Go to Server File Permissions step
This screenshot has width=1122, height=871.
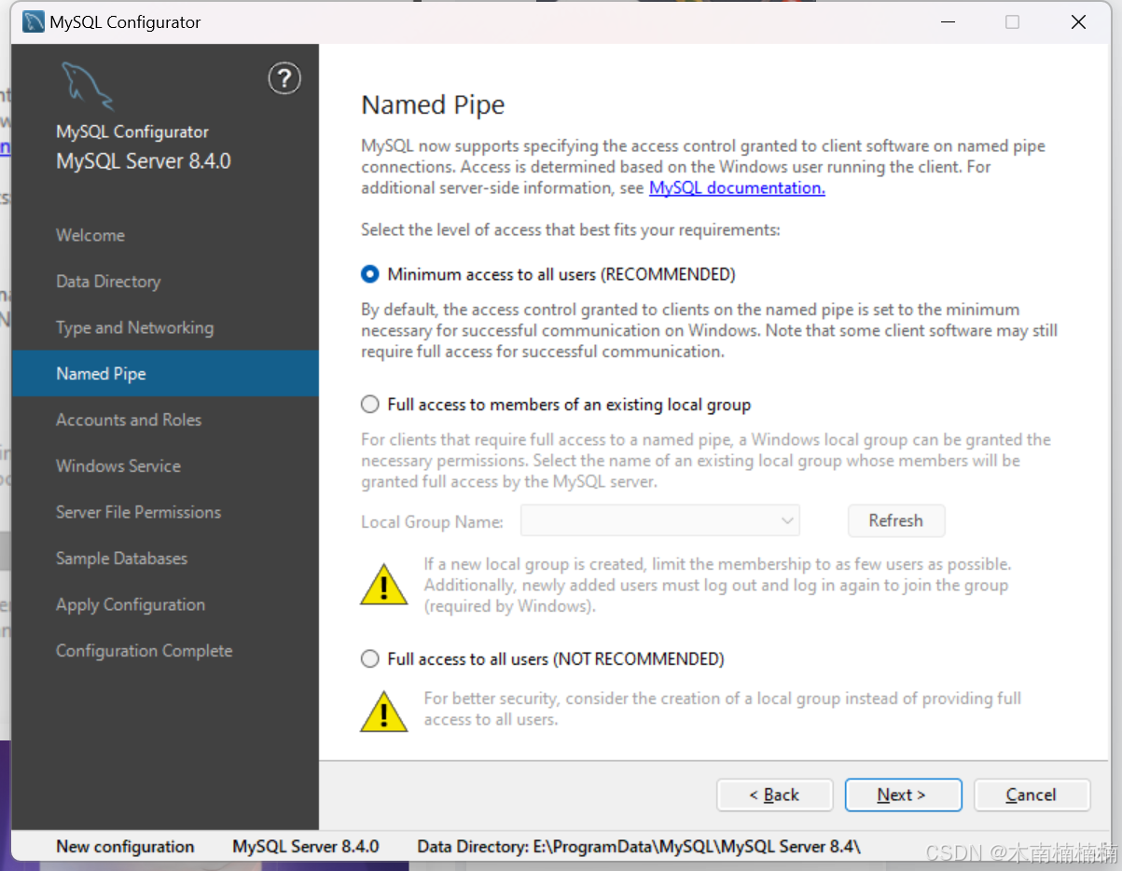point(165,512)
